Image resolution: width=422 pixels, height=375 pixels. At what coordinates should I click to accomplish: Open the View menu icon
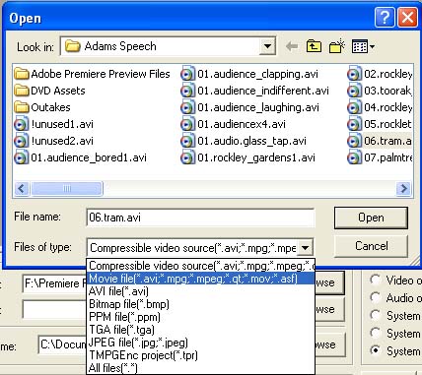[359, 46]
